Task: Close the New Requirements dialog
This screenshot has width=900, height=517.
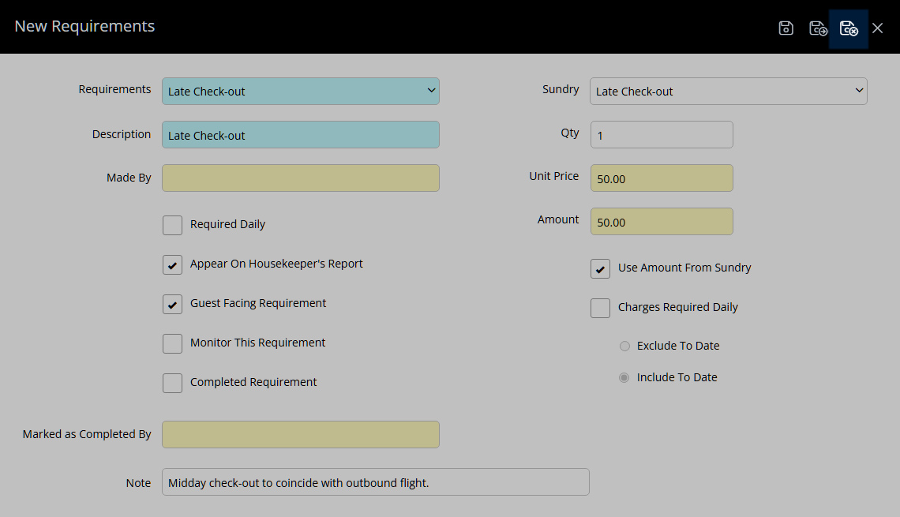Action: coord(877,28)
